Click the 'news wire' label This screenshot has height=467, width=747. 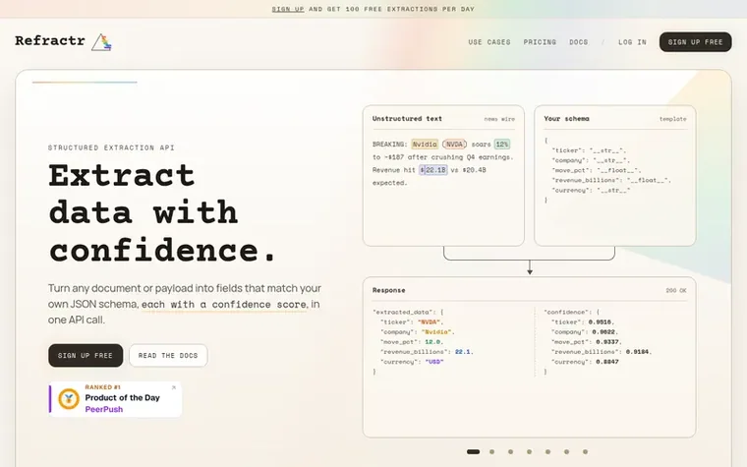tap(499, 119)
